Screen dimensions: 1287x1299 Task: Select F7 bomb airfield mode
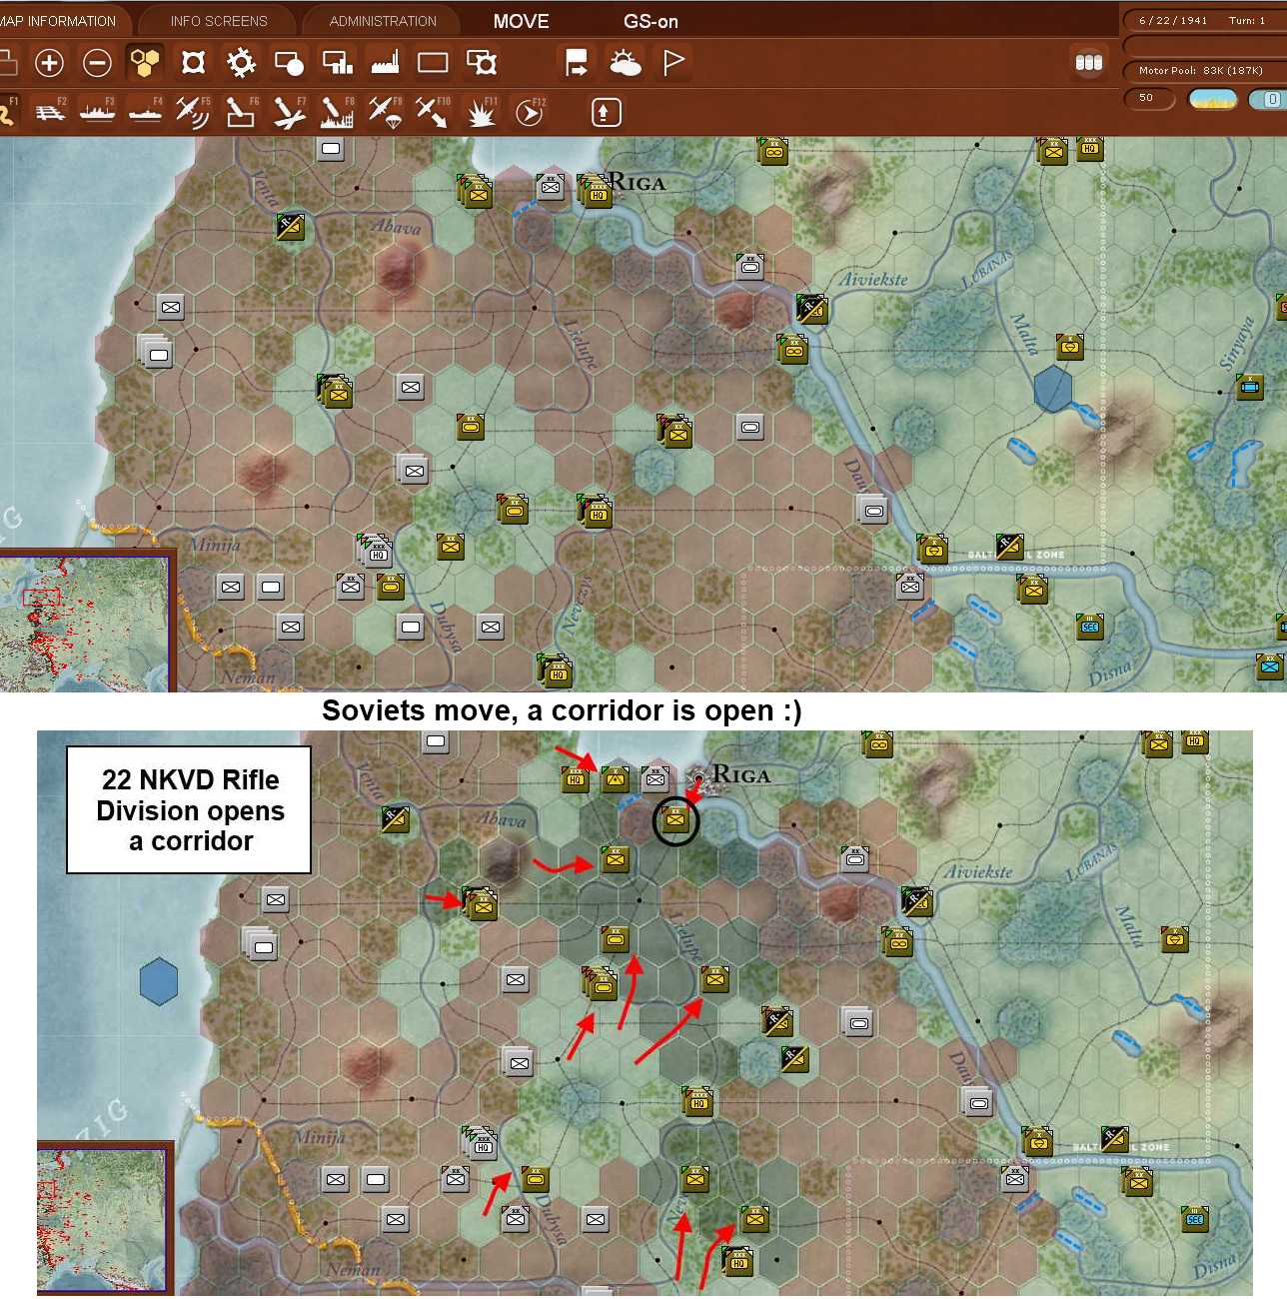click(289, 112)
